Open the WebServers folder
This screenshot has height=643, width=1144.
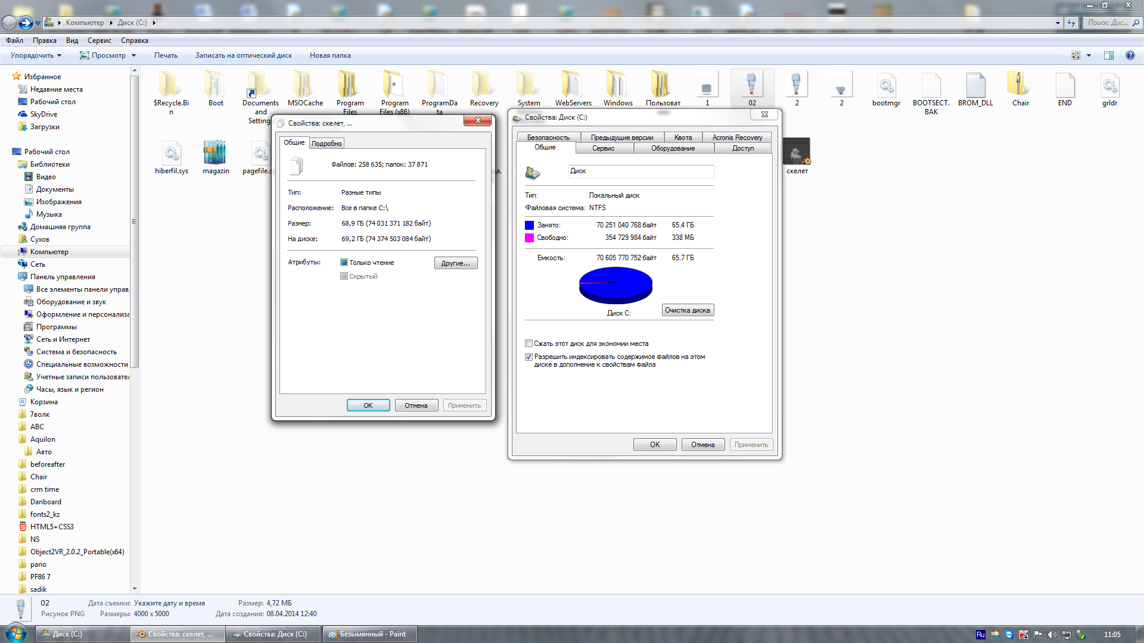tap(573, 85)
